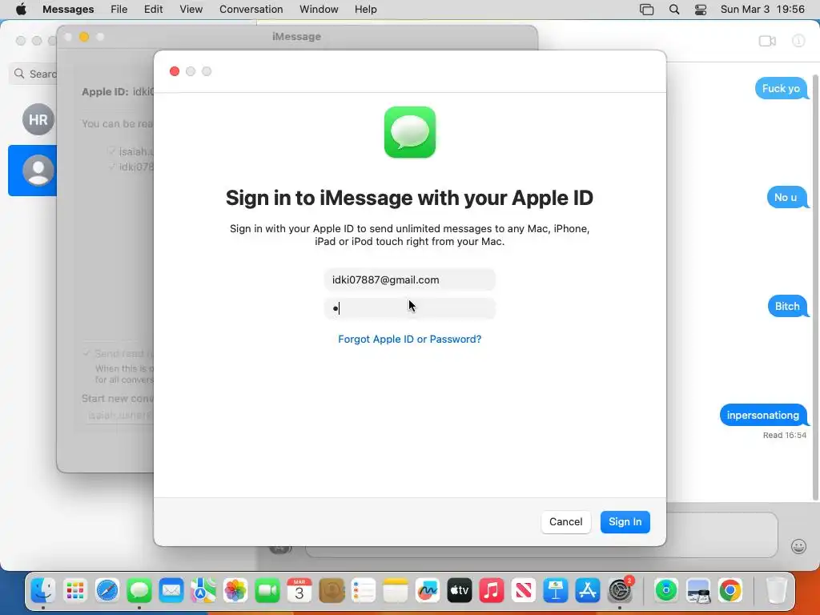Viewport: 820px width, 615px height.
Task: Click the 'Bitch' message bubble
Action: (x=788, y=307)
